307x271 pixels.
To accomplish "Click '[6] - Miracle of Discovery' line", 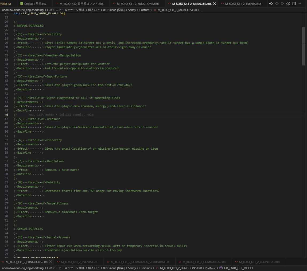I will 38,140.
